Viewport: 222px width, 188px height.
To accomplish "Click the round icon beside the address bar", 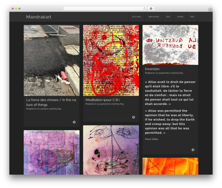I will click(x=151, y=8).
